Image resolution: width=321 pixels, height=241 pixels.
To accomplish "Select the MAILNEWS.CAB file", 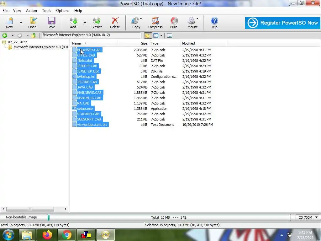I will pyautogui.click(x=89, y=93).
